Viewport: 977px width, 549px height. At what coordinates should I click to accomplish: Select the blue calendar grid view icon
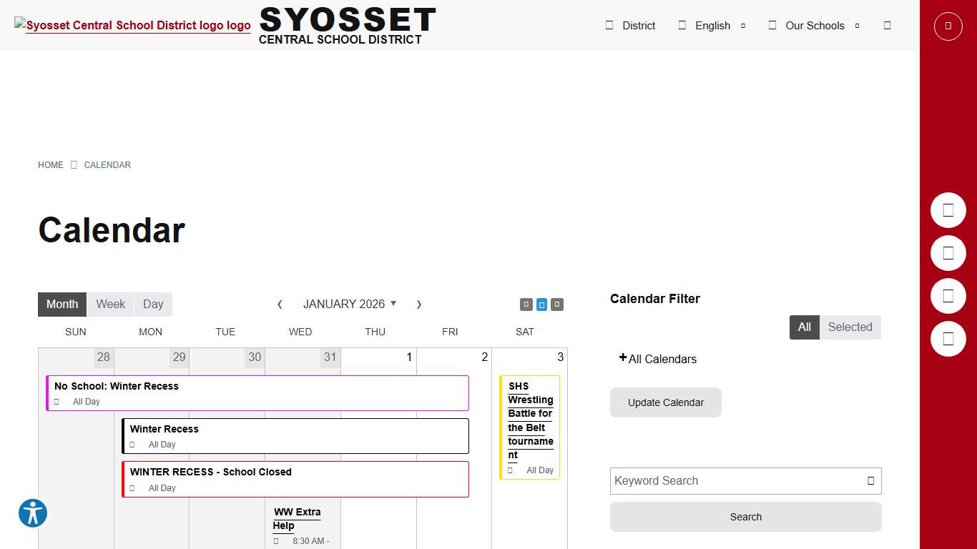(541, 304)
